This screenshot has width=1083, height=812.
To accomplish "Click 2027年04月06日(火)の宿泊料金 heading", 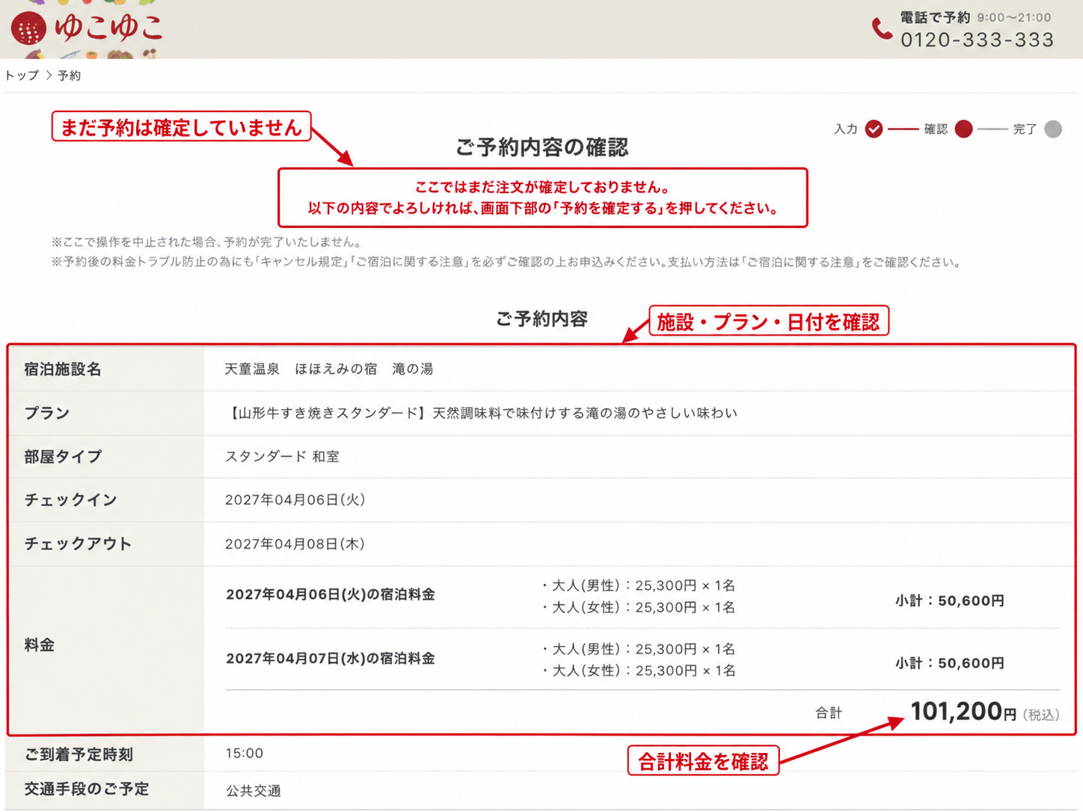I will coord(331,594).
